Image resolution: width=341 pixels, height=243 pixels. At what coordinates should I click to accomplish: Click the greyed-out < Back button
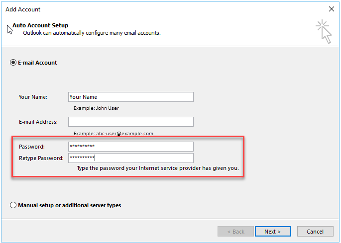pyautogui.click(x=235, y=232)
